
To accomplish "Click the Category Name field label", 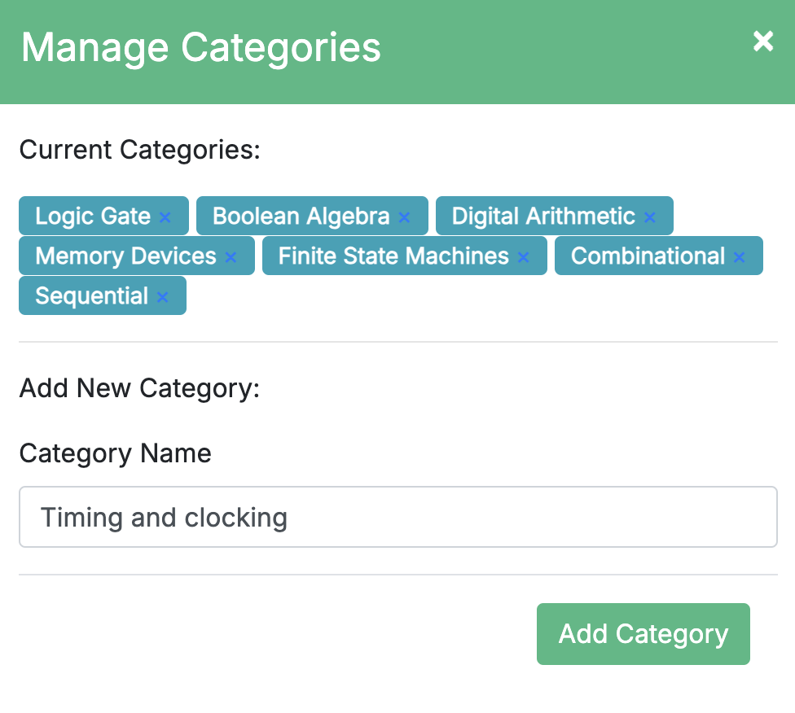I will (115, 453).
